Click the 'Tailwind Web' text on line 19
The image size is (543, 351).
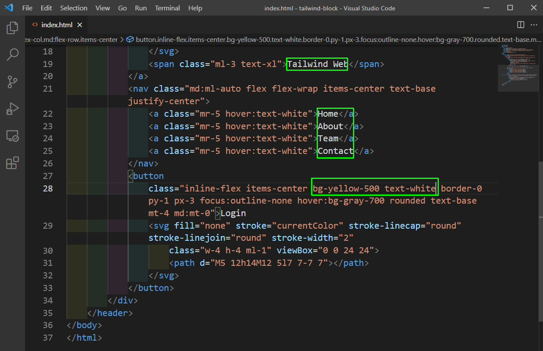[317, 64]
